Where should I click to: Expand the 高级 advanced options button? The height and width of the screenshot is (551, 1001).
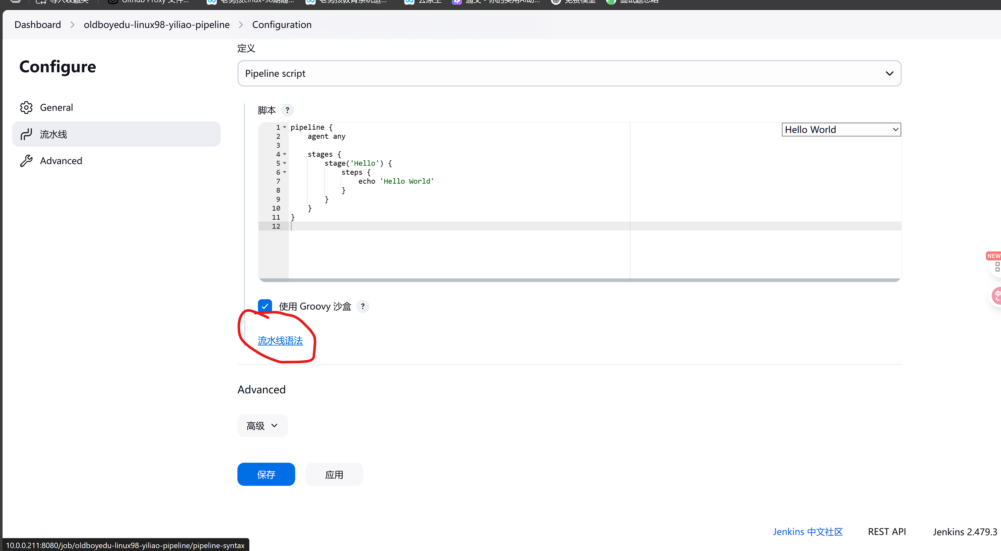pos(262,426)
